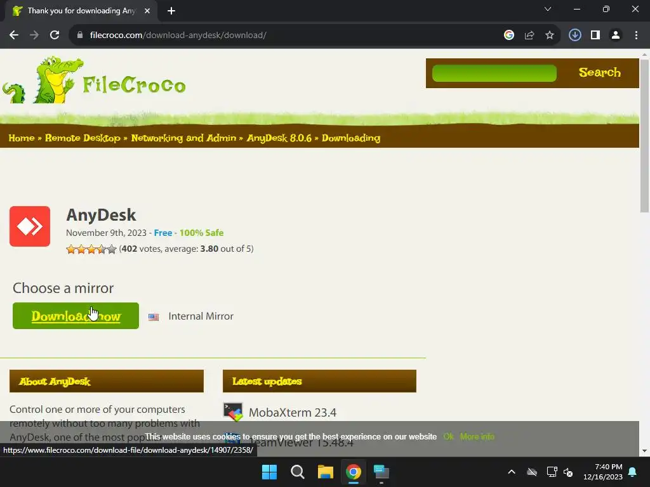650x487 pixels.
Task: Click the page vertical scrollbar
Action: (645, 136)
